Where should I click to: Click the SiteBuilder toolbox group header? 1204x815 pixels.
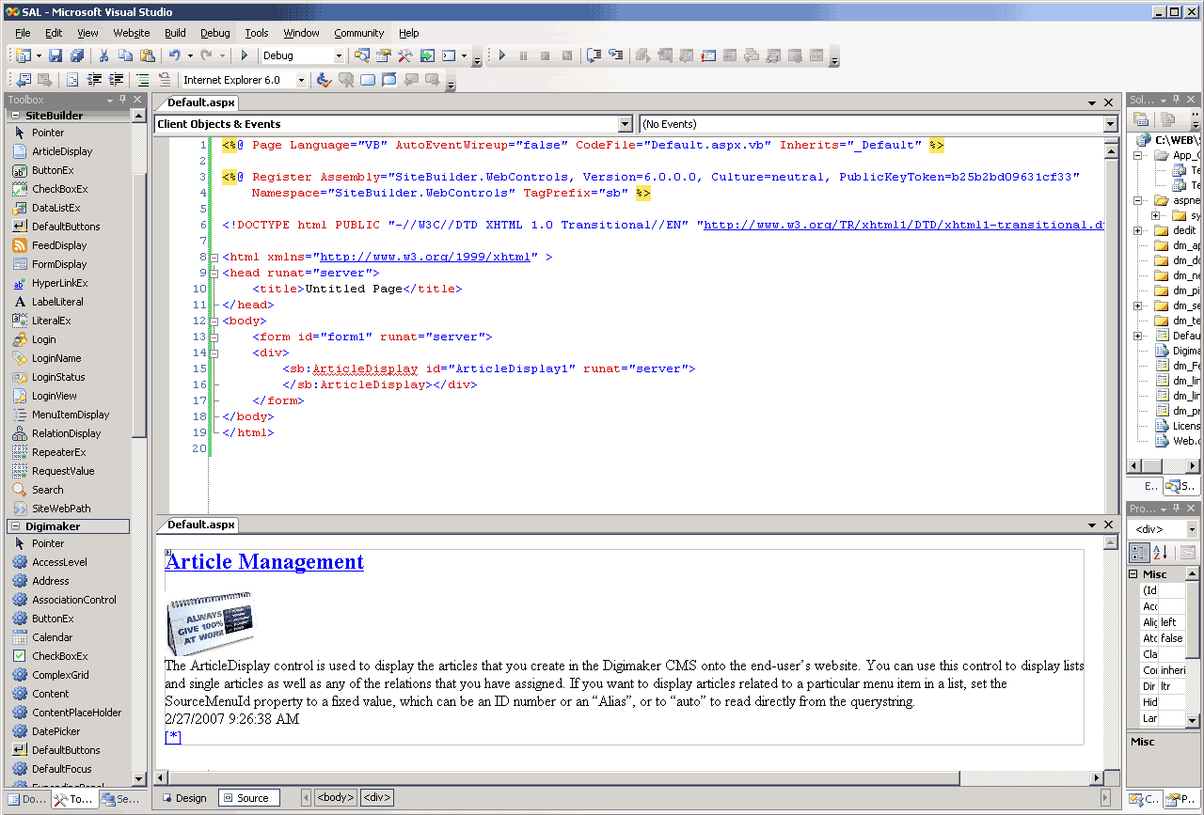tap(71, 116)
